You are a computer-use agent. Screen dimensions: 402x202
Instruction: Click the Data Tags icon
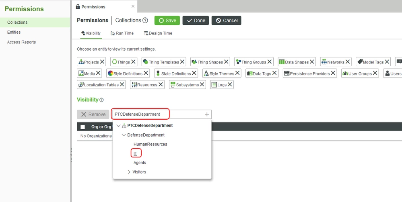click(250, 73)
